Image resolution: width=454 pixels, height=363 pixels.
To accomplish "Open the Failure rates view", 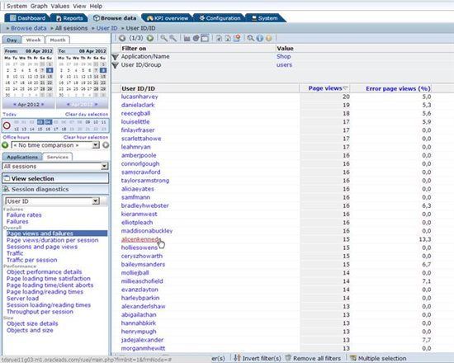I will pyautogui.click(x=24, y=214).
